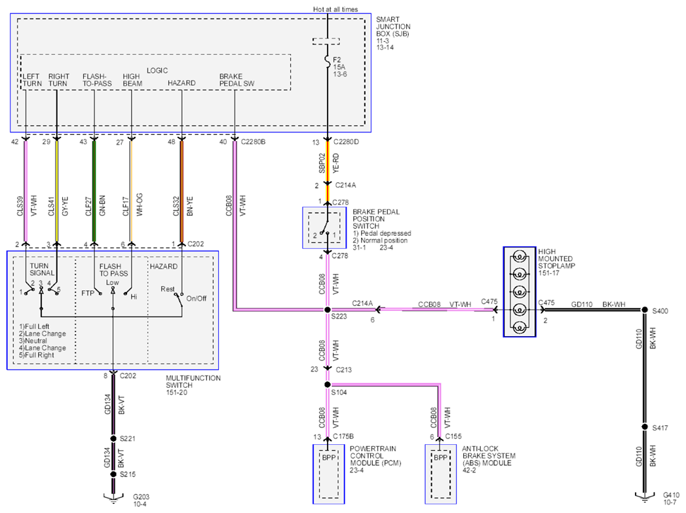
Task: Click the 'LEFT TURN' logic label
Action: click(x=32, y=79)
